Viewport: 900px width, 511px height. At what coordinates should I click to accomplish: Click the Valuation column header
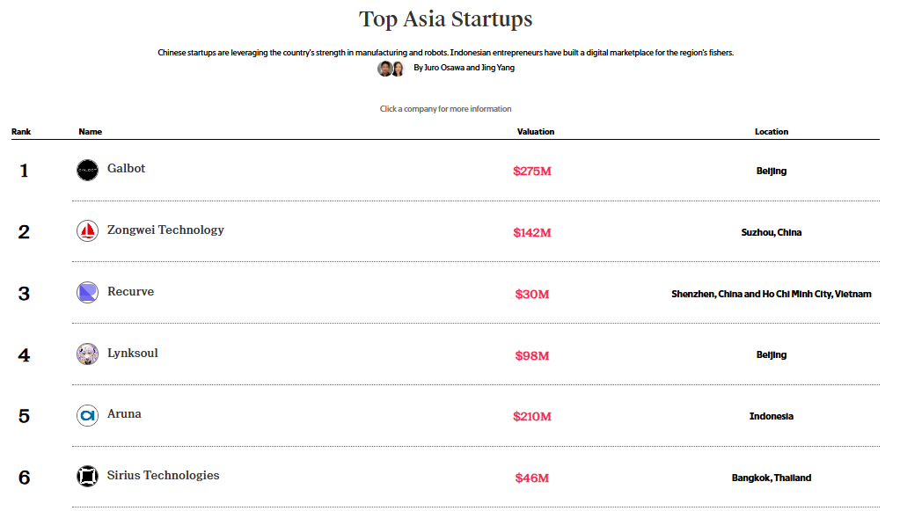click(x=536, y=132)
